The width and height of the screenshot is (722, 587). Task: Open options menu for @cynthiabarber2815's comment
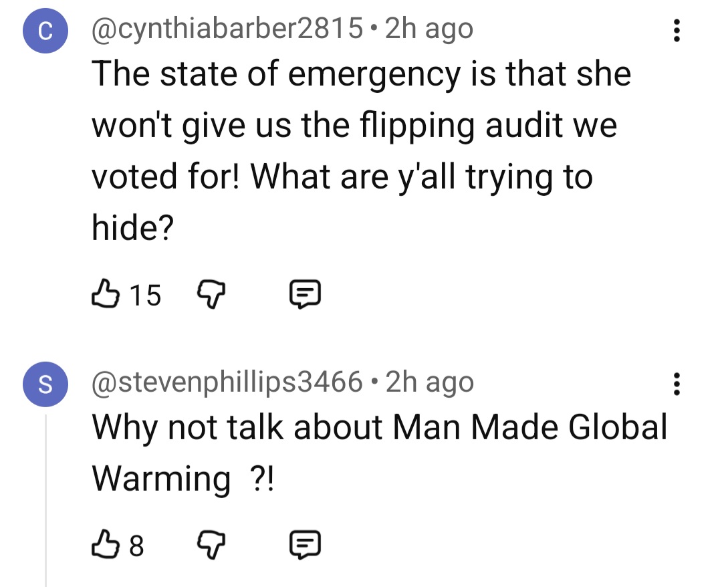[677, 31]
